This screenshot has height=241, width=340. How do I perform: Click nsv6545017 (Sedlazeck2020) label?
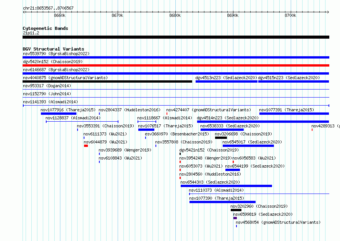tap(252, 142)
